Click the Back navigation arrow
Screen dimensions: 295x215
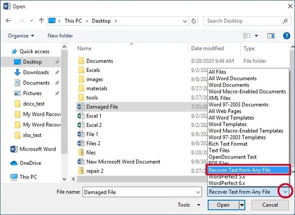tap(8, 21)
